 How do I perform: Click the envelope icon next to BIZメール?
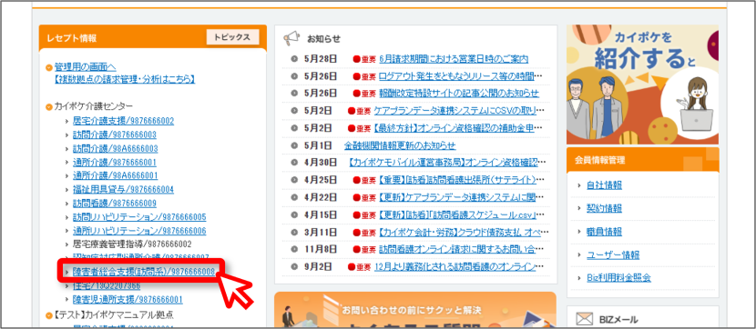coord(585,319)
